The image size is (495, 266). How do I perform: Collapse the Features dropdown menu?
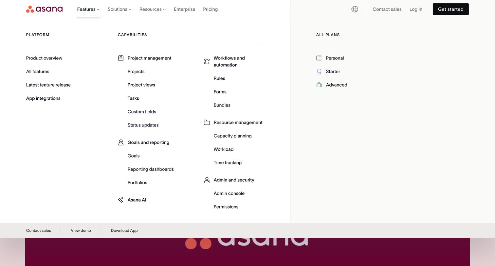click(x=88, y=9)
